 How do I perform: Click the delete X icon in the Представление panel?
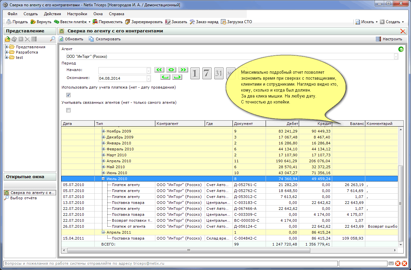[x=27, y=39]
